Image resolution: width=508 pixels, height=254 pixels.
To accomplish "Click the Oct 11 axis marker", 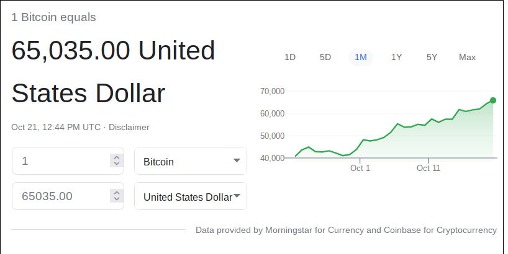I will pos(429,168).
